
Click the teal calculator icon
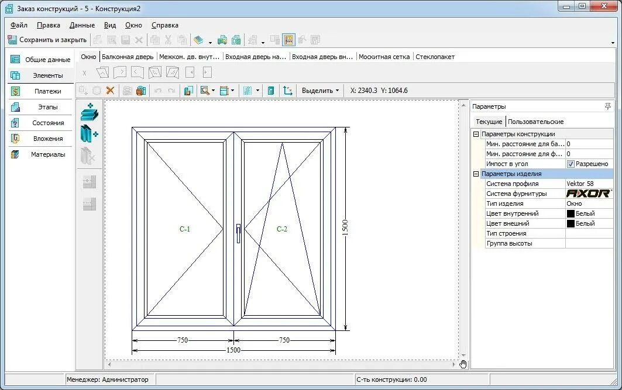tap(271, 91)
